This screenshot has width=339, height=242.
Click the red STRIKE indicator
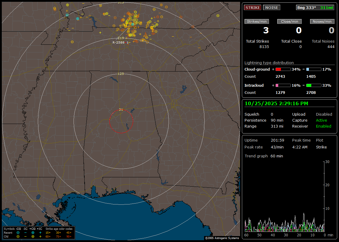(x=252, y=8)
